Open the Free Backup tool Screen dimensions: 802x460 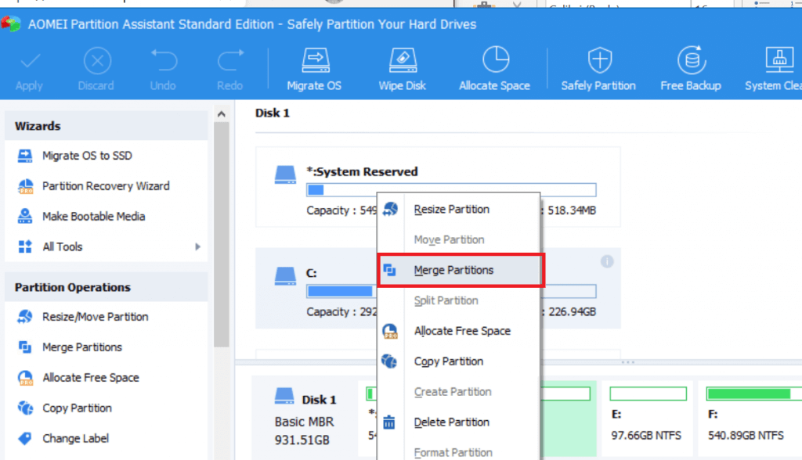[x=691, y=69]
